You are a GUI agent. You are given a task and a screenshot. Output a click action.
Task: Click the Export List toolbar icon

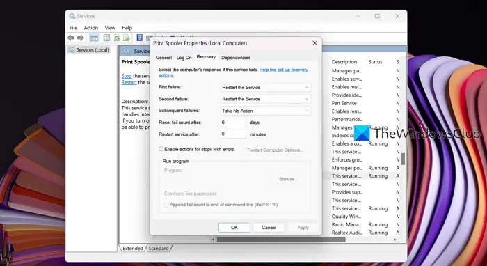[x=127, y=38]
